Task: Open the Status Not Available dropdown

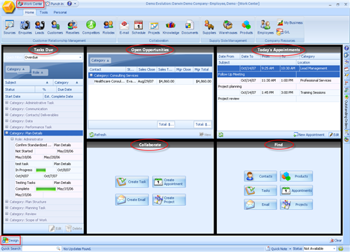Action: [319, 248]
